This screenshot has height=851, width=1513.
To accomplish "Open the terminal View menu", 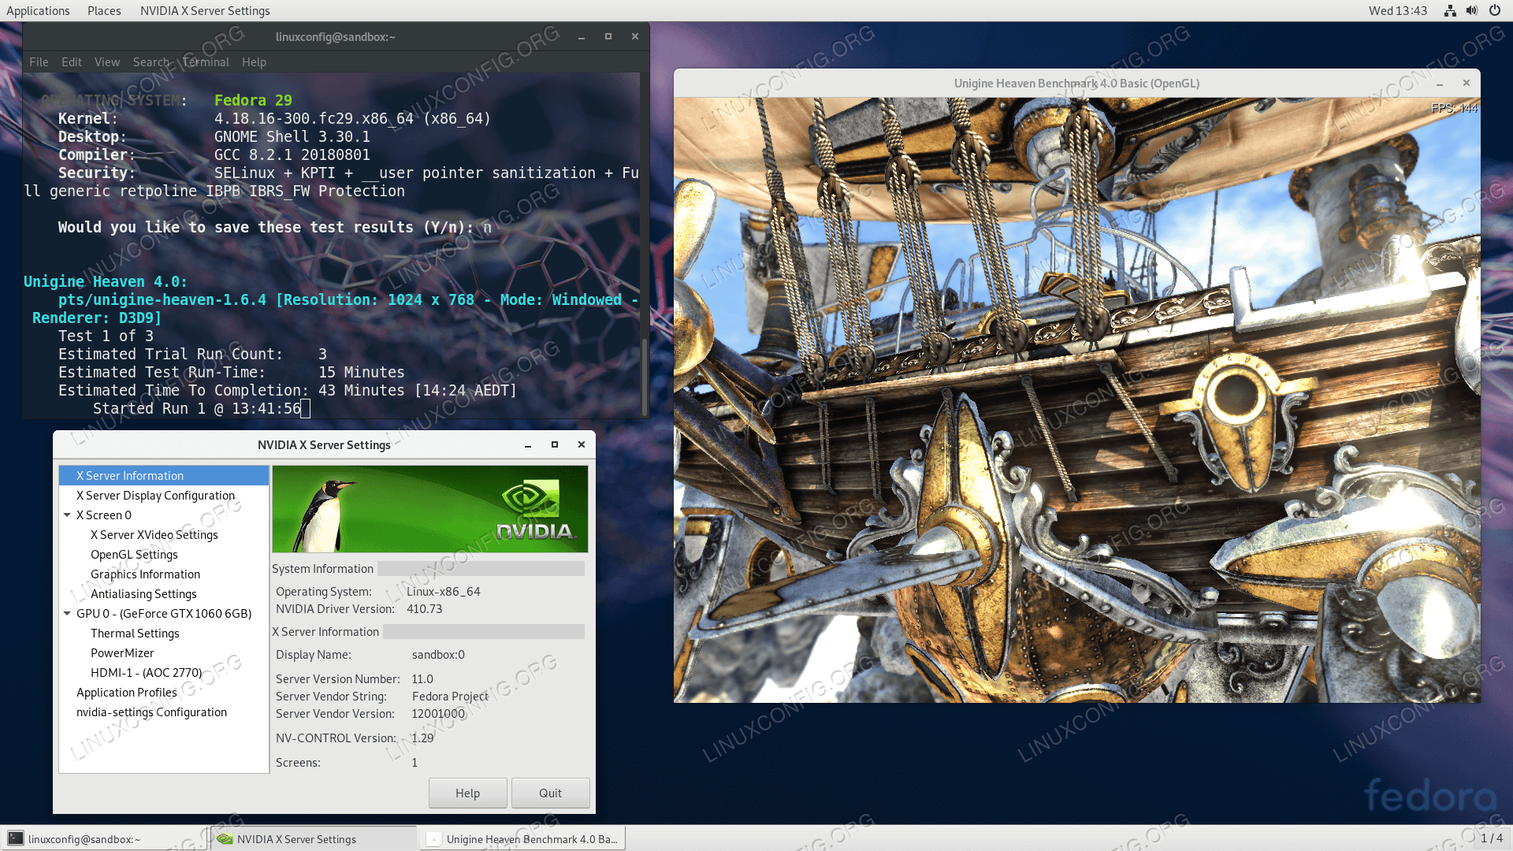I will (107, 61).
